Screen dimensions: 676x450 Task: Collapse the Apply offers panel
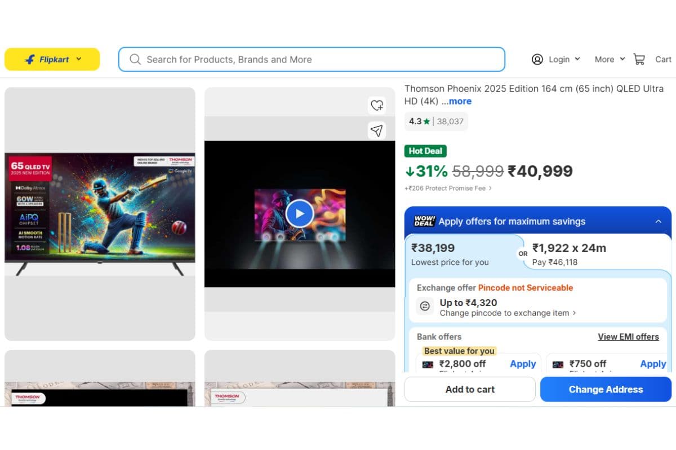(658, 222)
